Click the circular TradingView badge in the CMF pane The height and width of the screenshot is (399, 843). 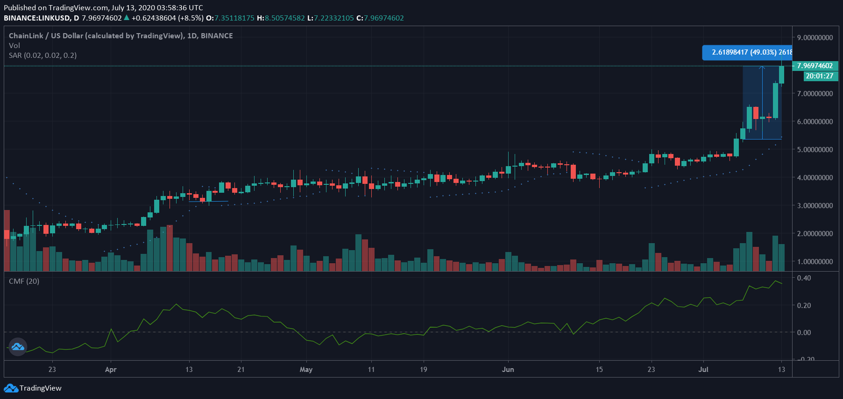tap(18, 347)
